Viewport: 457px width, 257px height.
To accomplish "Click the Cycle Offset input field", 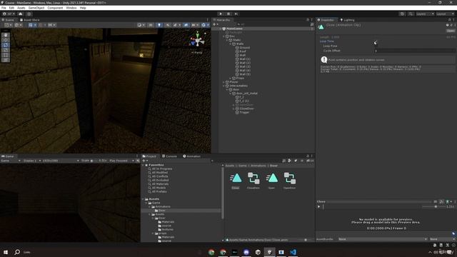I will pyautogui.click(x=414, y=51).
